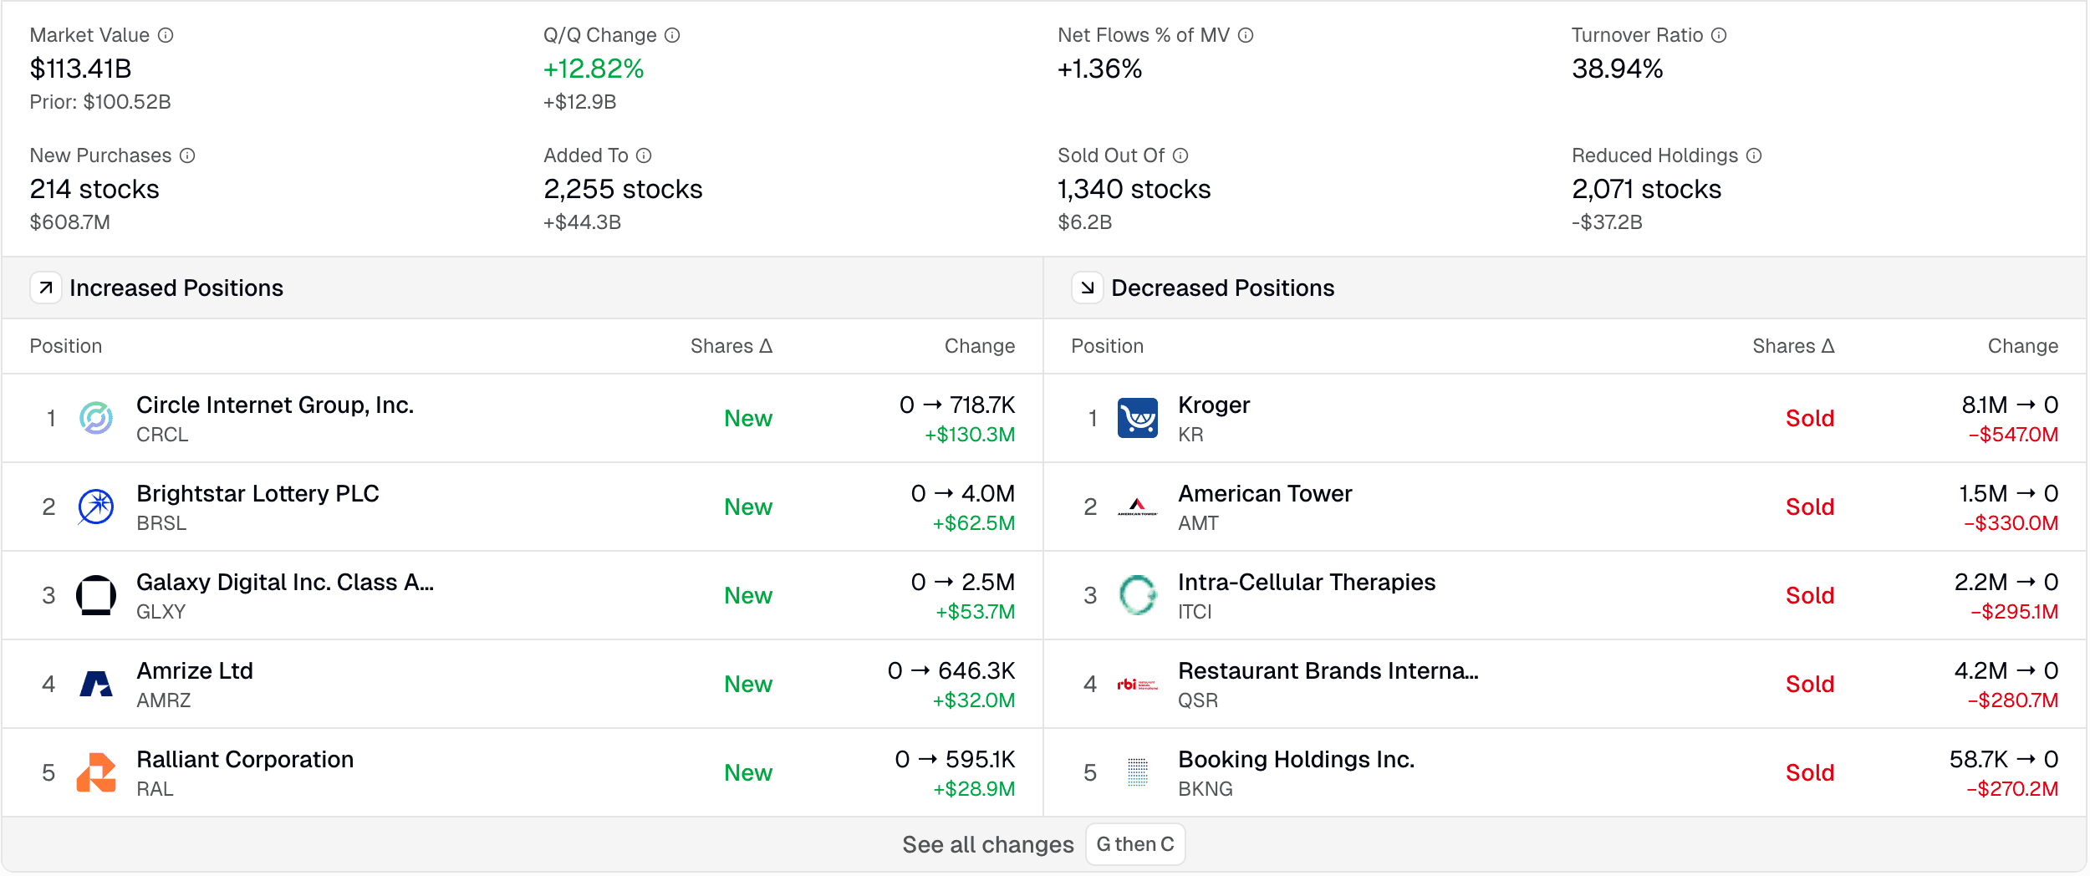Screen dimensions: 2090x876
Task: Click the Increased Positions arrow icon
Action: click(46, 288)
